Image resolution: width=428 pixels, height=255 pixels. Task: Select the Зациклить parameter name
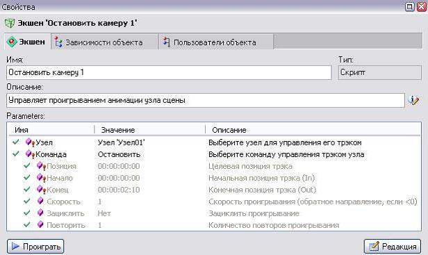[x=65, y=213]
